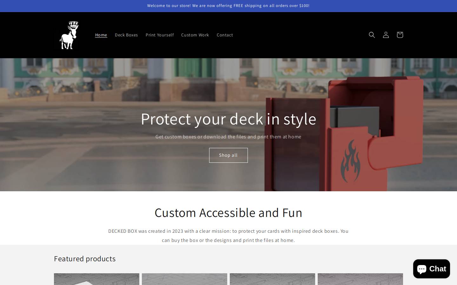This screenshot has height=285, width=457.
Task: Open the Shopify Chat widget
Action: coord(431,269)
